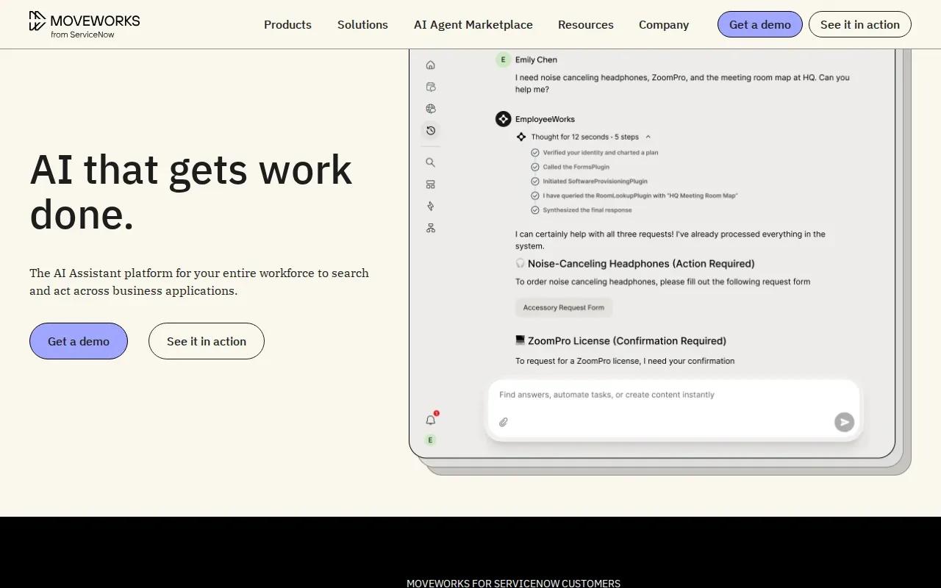Click Initiated SoftwareProvisioningPlugin step
941x588 pixels.
[595, 181]
